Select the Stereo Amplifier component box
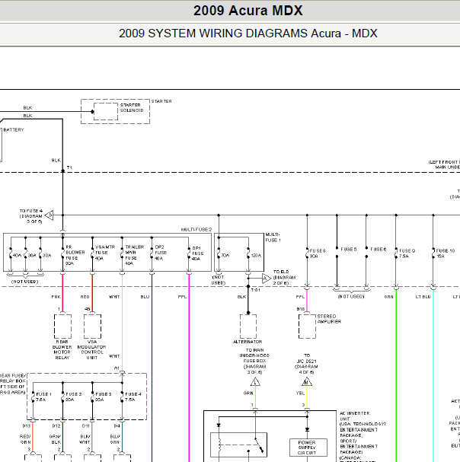This screenshot has width=460, height=462. click(x=307, y=327)
